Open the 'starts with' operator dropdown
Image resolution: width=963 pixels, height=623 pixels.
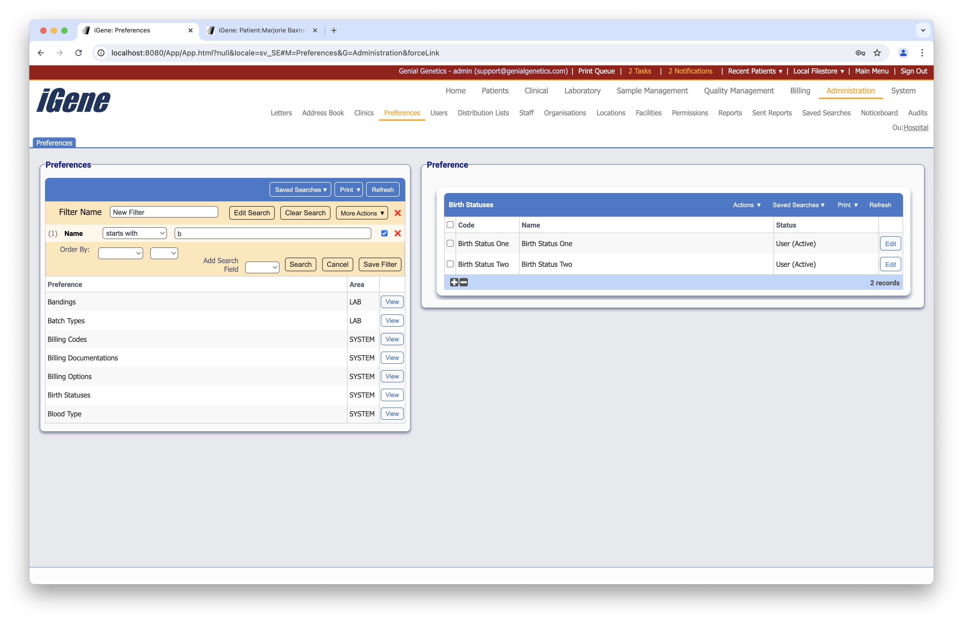135,233
